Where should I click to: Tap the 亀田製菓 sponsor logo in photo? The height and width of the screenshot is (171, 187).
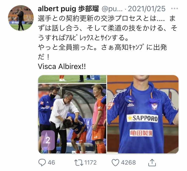[x=141, y=133]
